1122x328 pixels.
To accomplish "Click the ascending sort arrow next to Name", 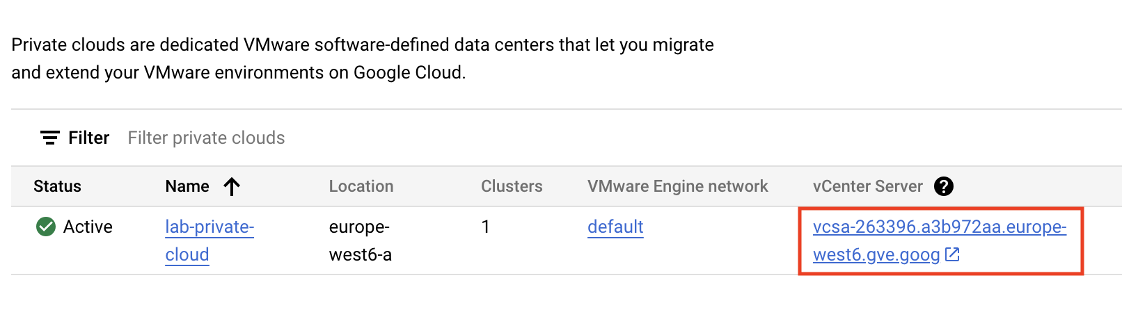I will click(x=232, y=186).
